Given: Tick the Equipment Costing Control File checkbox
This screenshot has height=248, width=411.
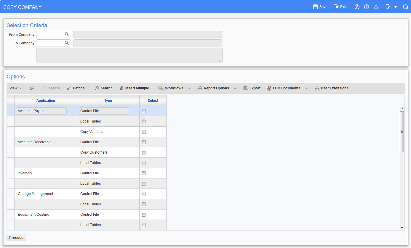Looking at the screenshot, I should click(x=144, y=215).
